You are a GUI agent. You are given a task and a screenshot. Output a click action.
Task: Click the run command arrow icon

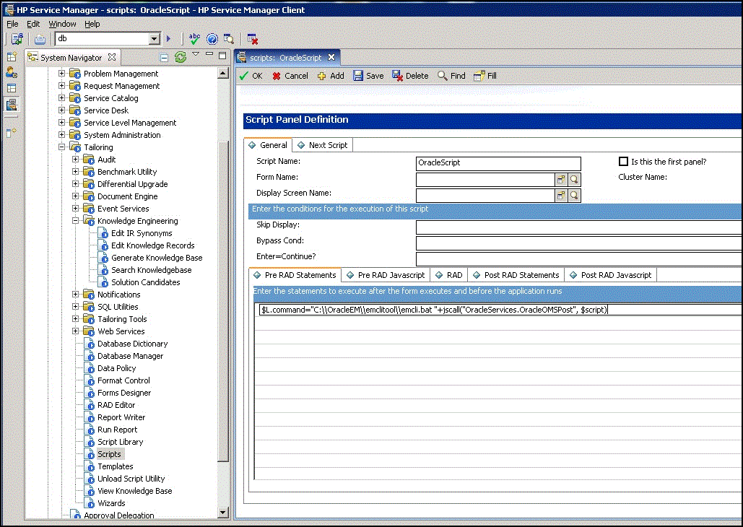coord(169,39)
